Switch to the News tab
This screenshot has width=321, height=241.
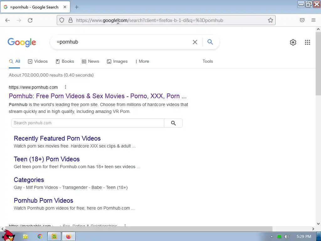point(90,61)
